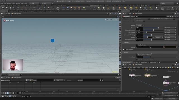Select the Grid shelf tool
This screenshot has width=179, height=100.
click(x=18, y=8)
